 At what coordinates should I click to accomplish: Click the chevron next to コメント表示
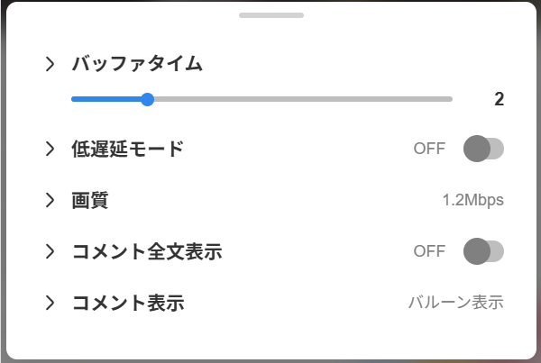click(50, 303)
